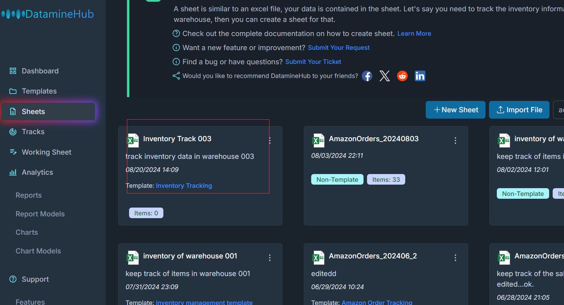Open Report Models page
This screenshot has width=564, height=305.
[x=40, y=214]
